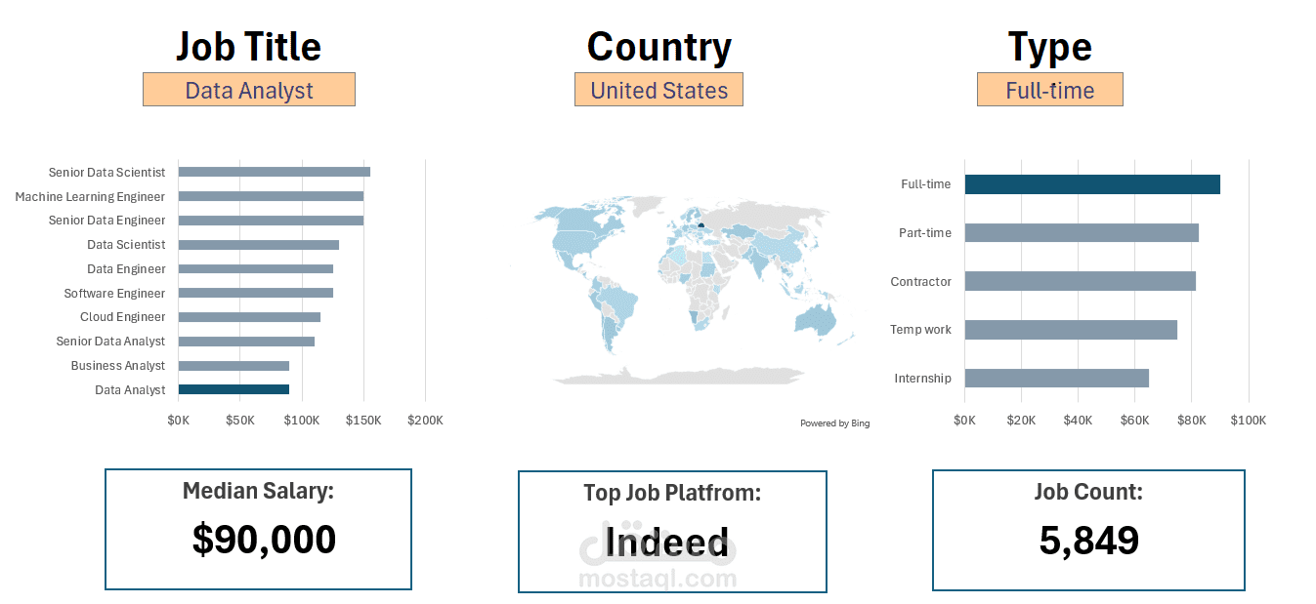This screenshot has height=604, width=1316.
Task: Click the Job Count card showing 5,849
Action: click(1087, 529)
